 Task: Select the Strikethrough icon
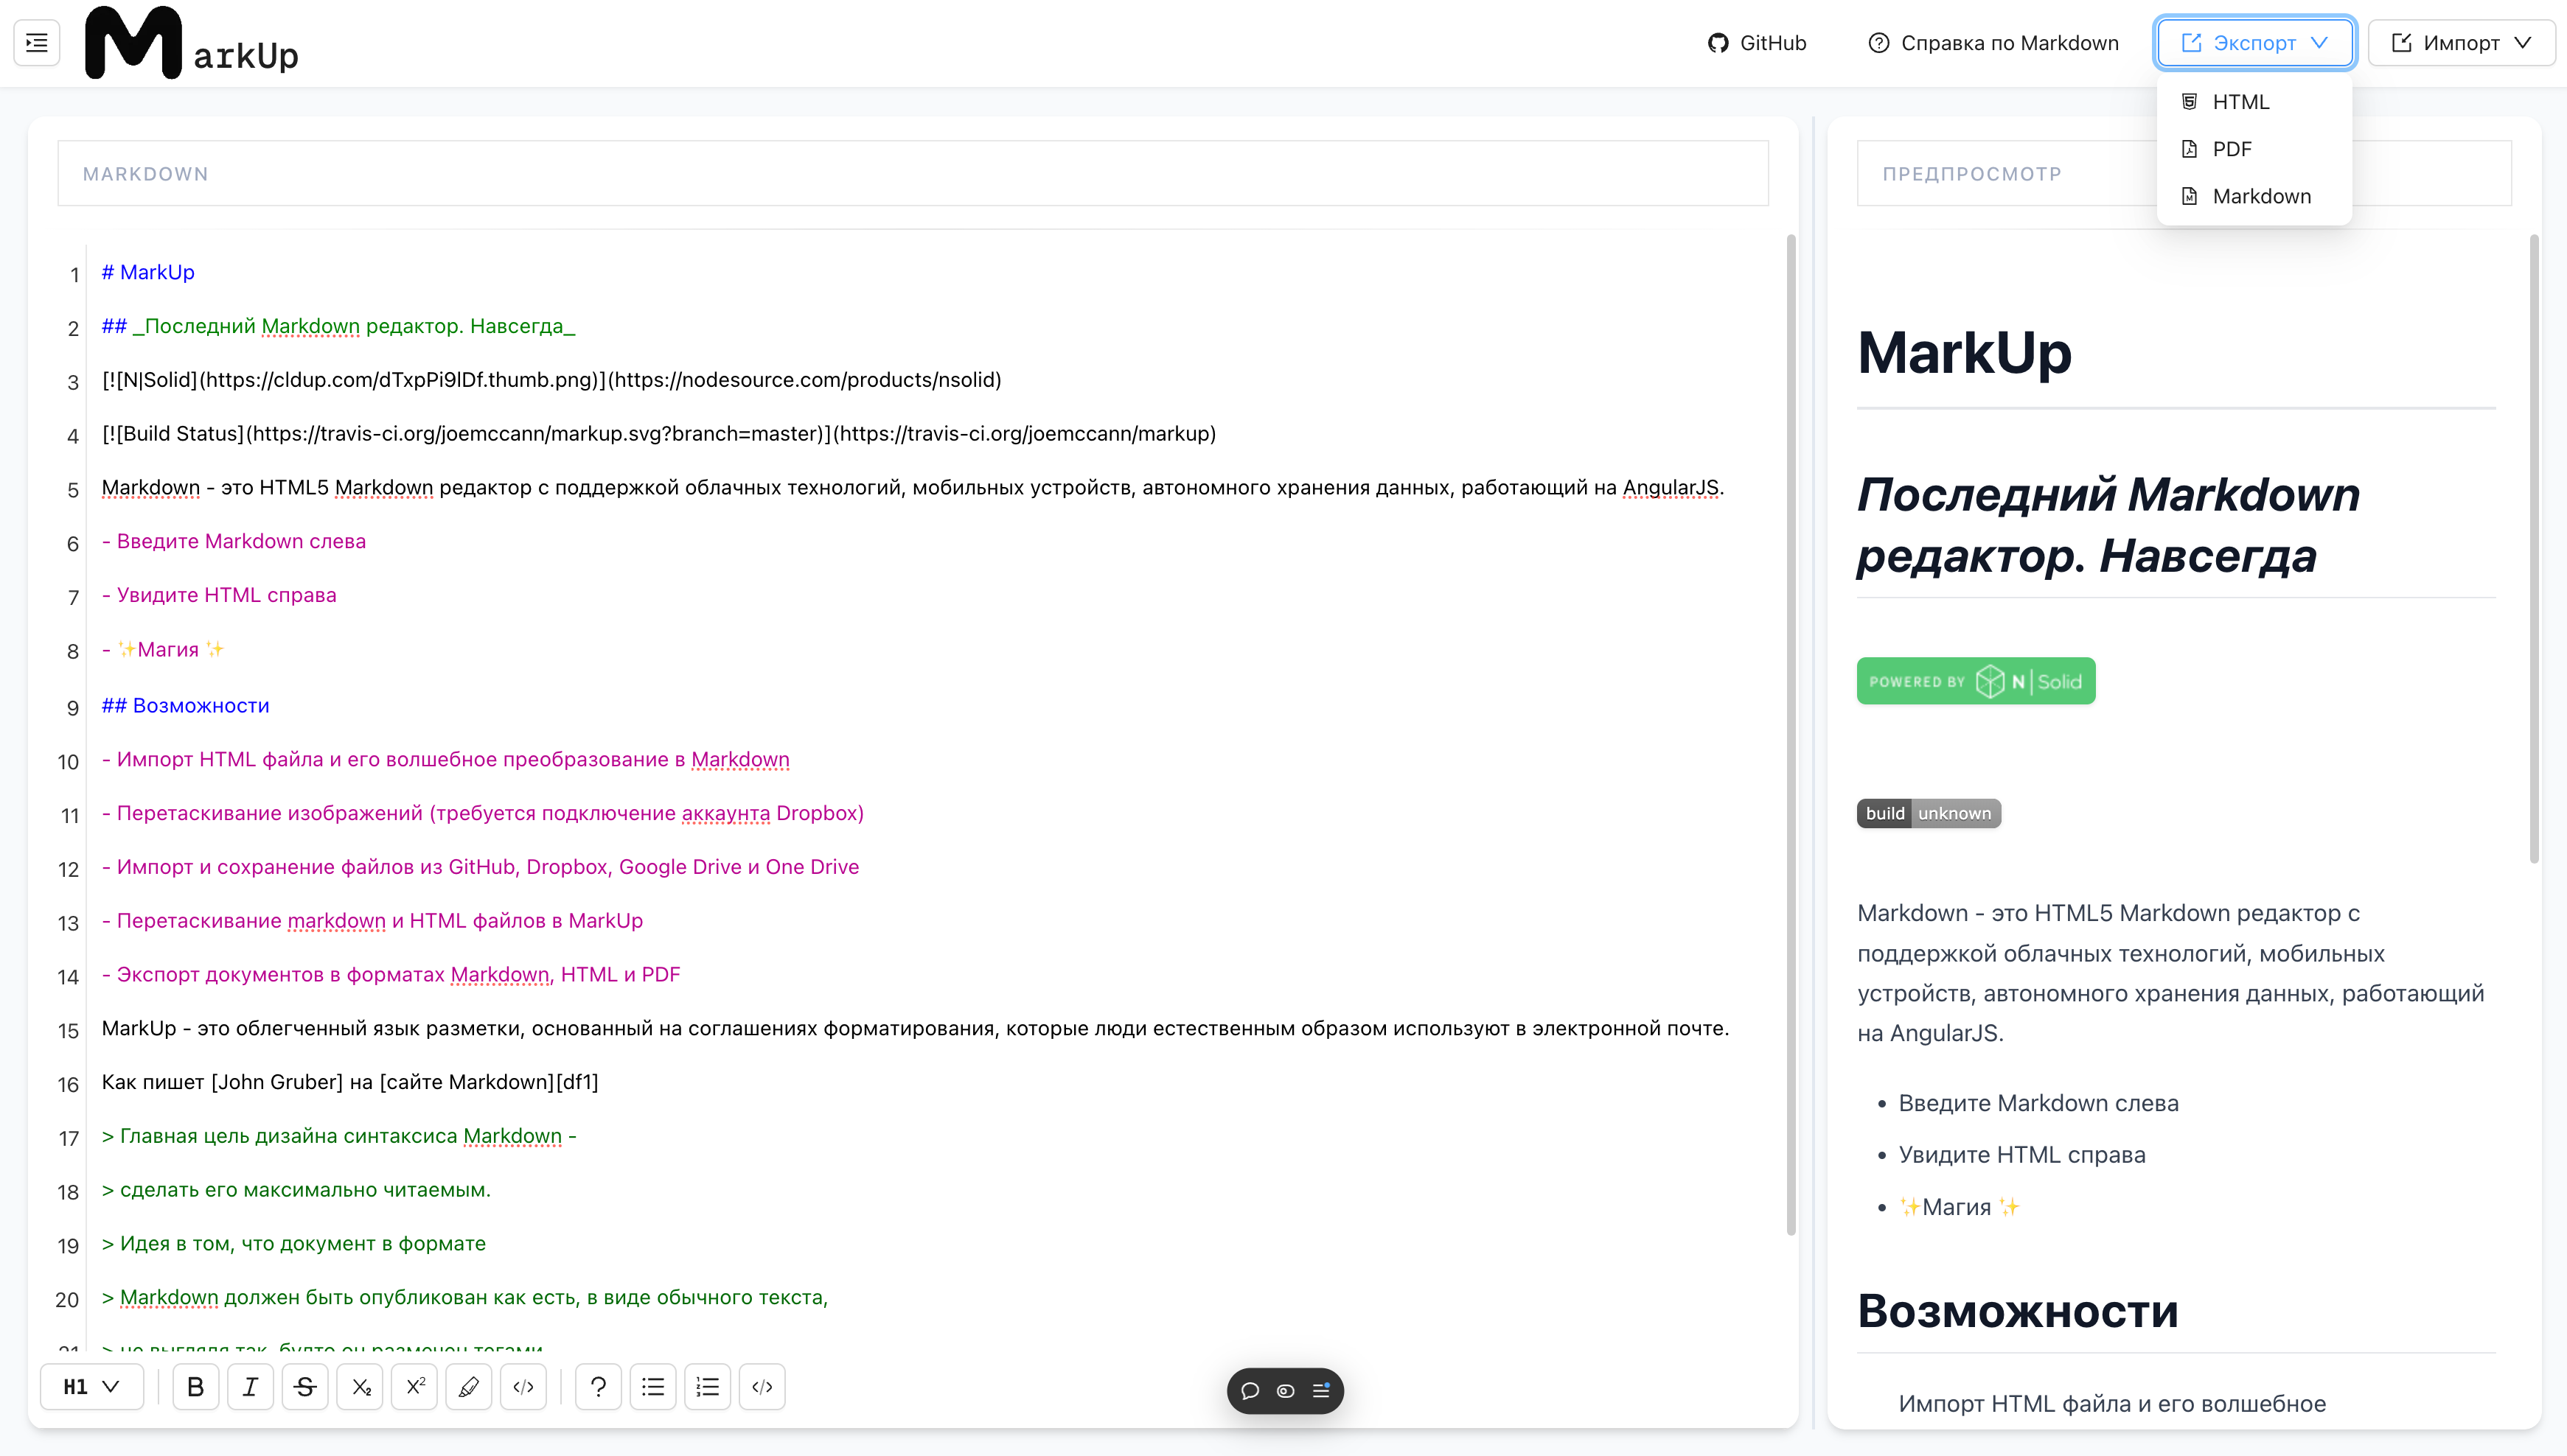click(x=305, y=1387)
